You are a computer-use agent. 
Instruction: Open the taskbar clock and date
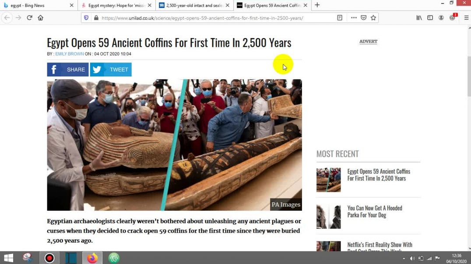click(456, 259)
